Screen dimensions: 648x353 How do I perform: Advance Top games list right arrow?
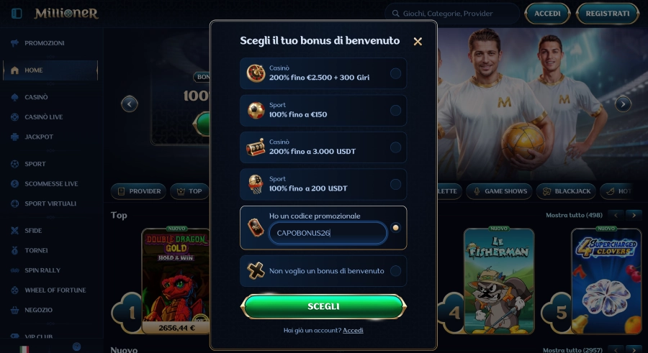coord(634,215)
